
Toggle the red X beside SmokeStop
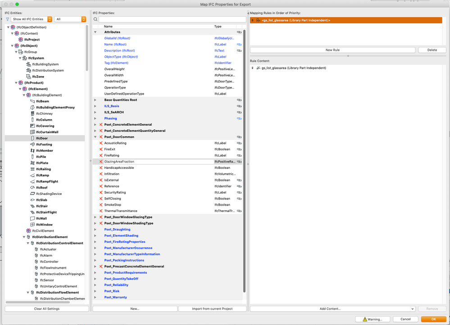click(101, 205)
